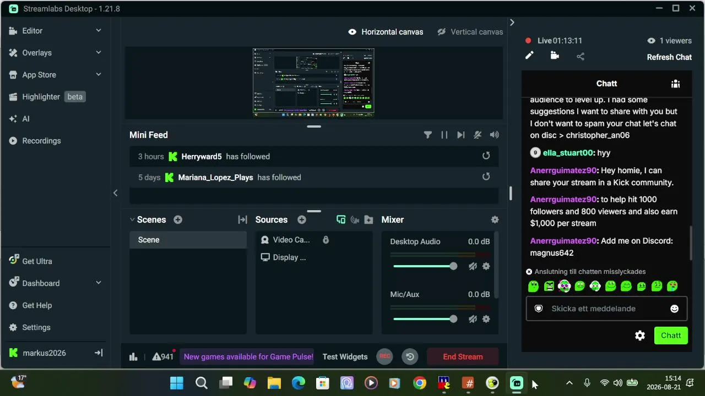
Task: Open the chat users list icon
Action: pos(675,84)
